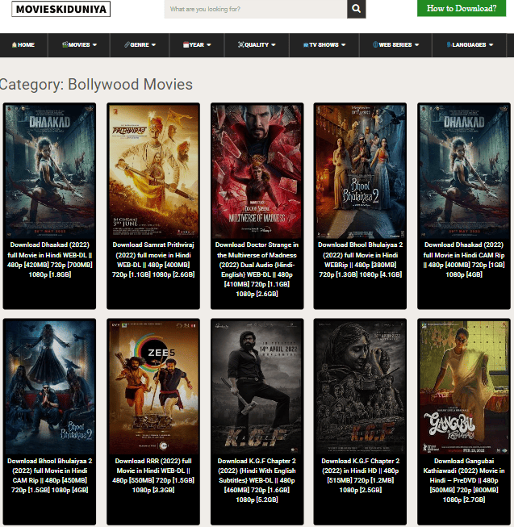Open the TV SHOWS menu label
Image resolution: width=514 pixels, height=527 pixels.
pos(324,44)
